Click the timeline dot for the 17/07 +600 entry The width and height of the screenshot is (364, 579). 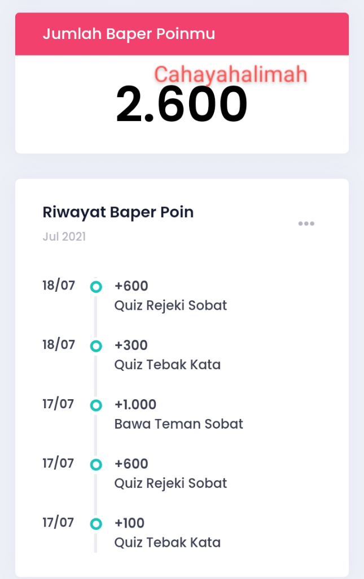96,465
